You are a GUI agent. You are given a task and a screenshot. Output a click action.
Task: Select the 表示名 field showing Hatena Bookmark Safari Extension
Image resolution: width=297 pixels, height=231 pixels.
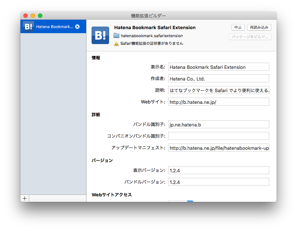point(218,67)
